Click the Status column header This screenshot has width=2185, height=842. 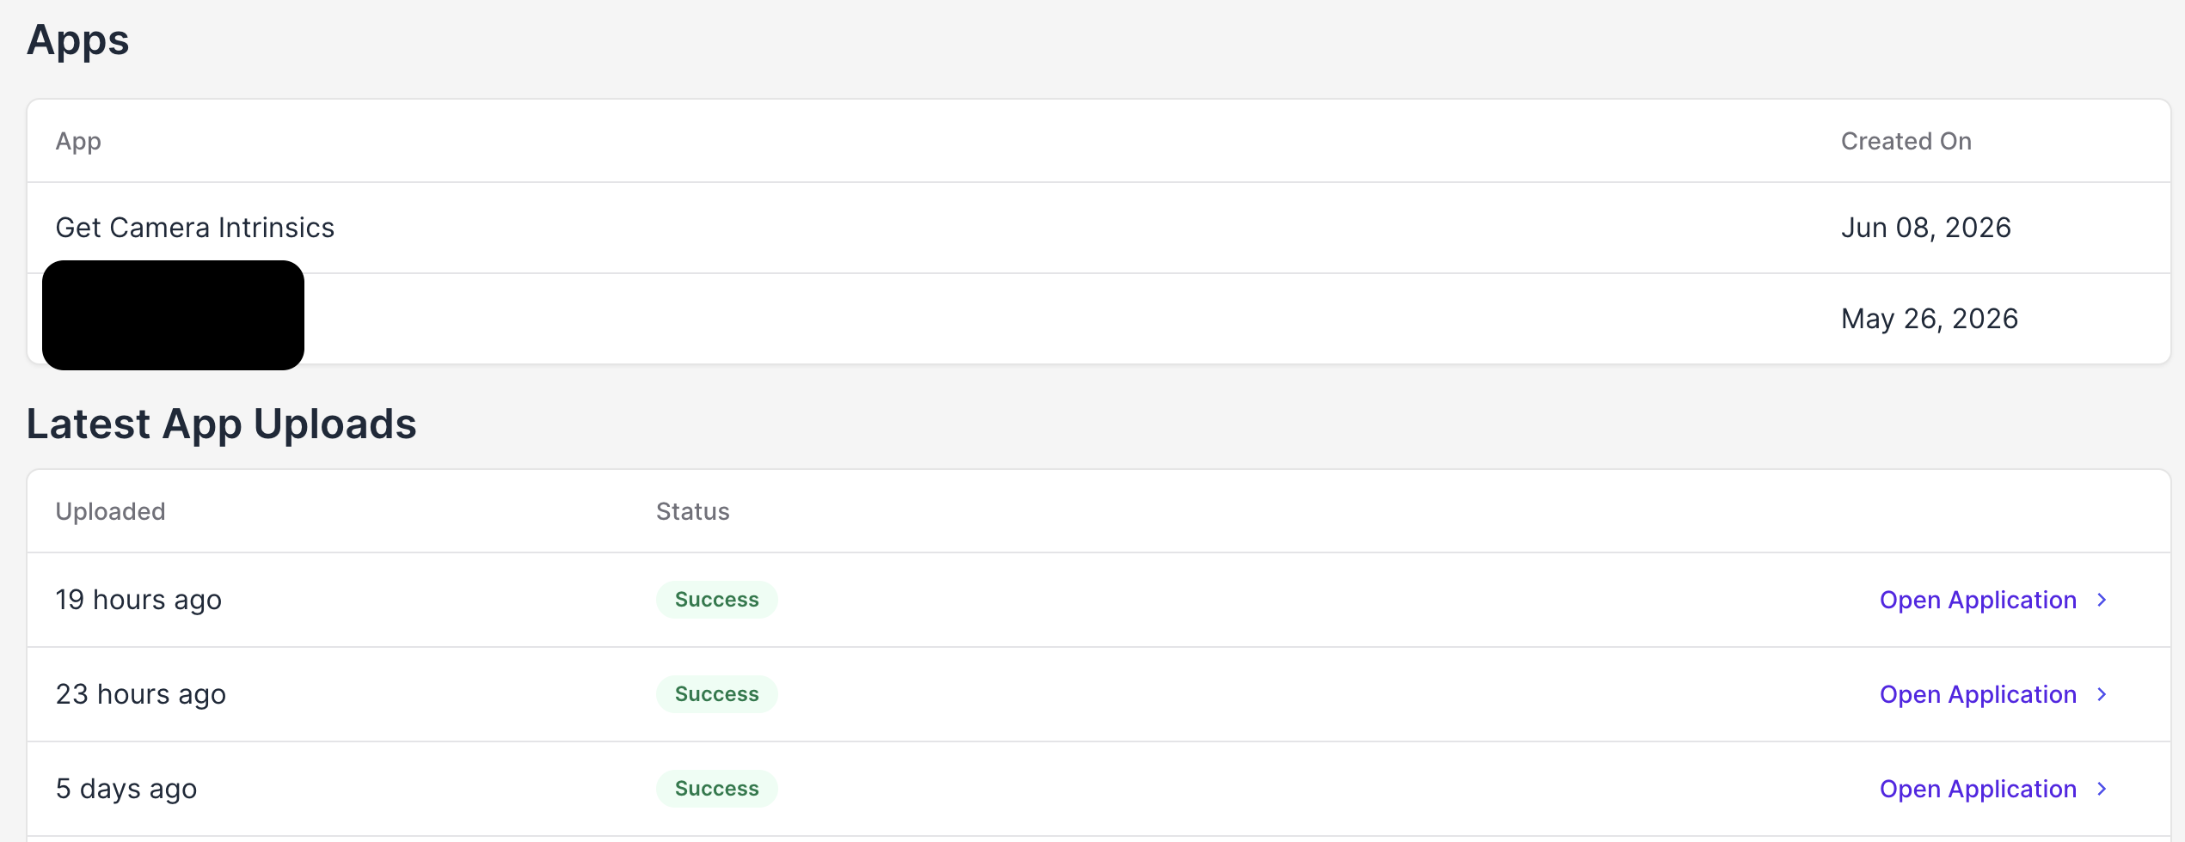[x=692, y=511]
